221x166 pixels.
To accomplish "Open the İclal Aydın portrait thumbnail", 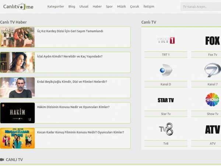I will click(17, 62).
